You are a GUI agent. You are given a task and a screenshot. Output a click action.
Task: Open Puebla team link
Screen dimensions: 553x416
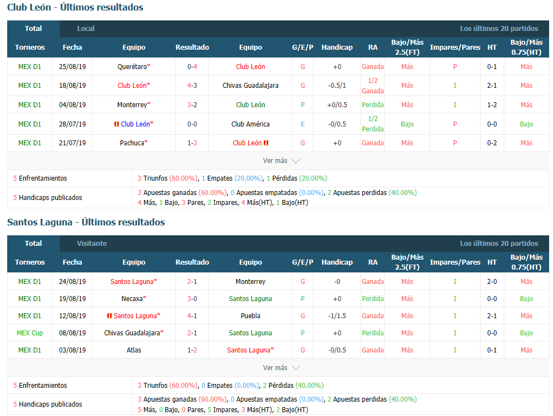[x=251, y=316]
